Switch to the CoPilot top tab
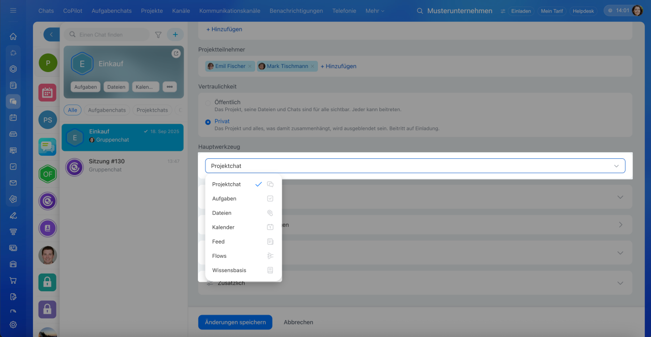The image size is (651, 337). (73, 11)
